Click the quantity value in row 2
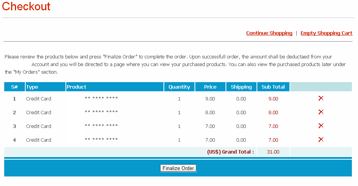The height and width of the screenshot is (186, 358). coord(179,113)
